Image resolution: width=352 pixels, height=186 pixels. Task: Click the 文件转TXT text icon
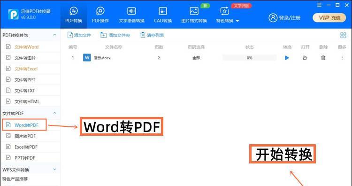8,90
